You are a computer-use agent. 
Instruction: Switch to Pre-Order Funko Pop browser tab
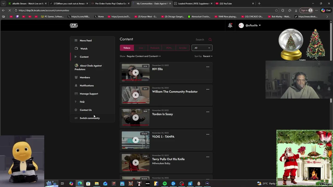coord(110,4)
